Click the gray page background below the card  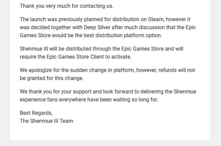(x=110, y=144)
